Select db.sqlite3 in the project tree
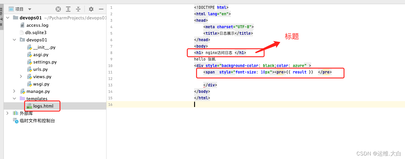The width and height of the screenshot is (405, 159). click(x=36, y=33)
